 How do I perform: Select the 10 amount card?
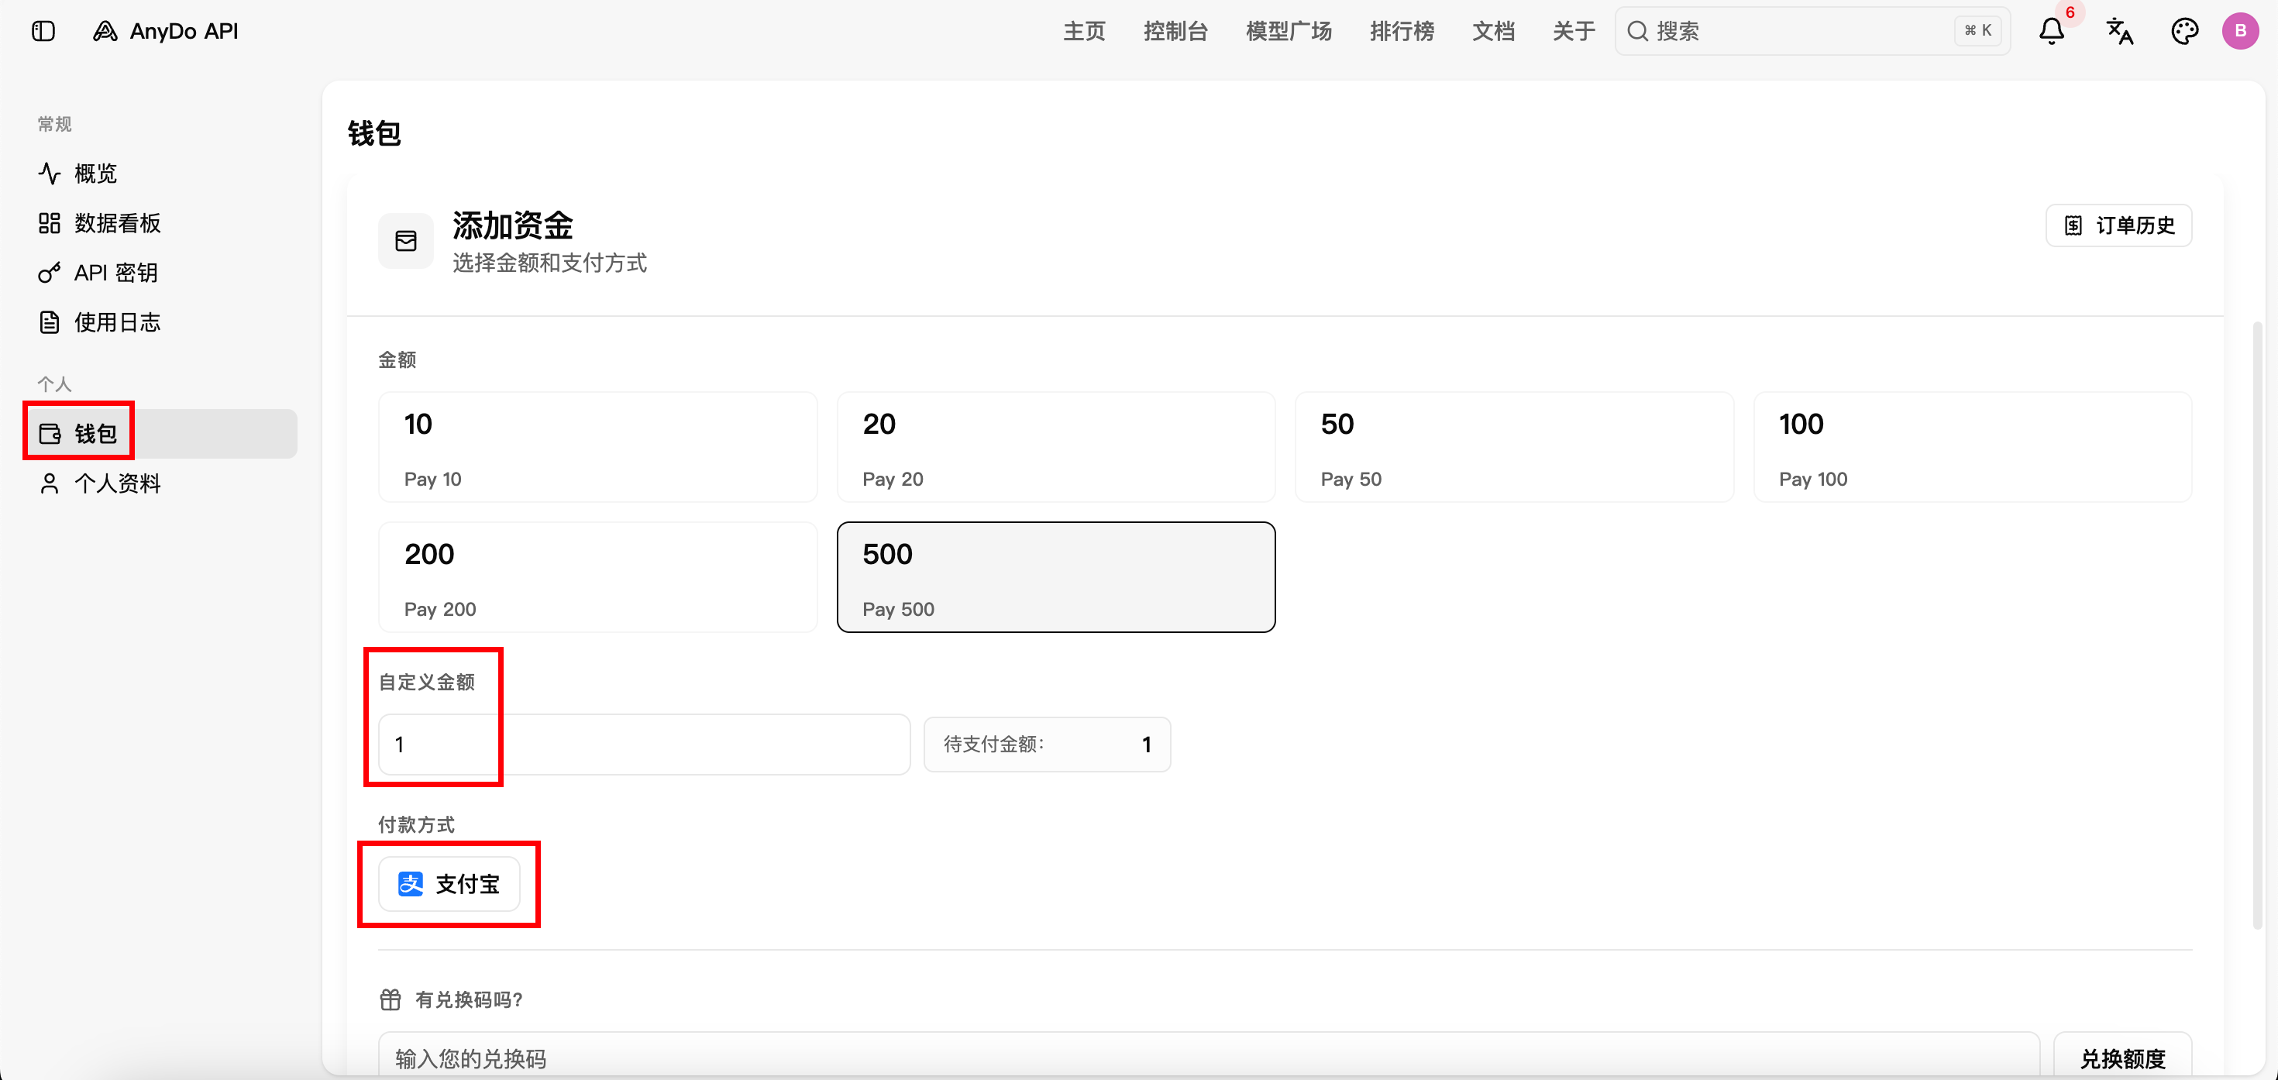pyautogui.click(x=598, y=448)
